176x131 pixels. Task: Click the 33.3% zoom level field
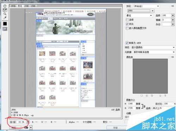[x=21, y=122]
